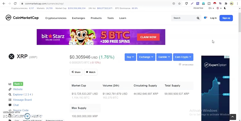
Task: Reload the page with the refresh icon
Action: coord(15,3)
